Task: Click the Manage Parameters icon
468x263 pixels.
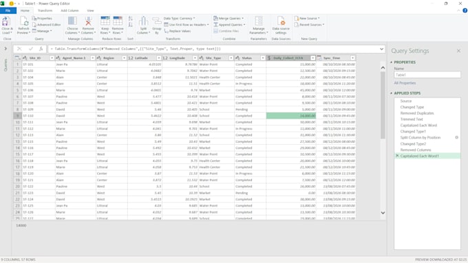Action: pyautogui.click(x=259, y=21)
